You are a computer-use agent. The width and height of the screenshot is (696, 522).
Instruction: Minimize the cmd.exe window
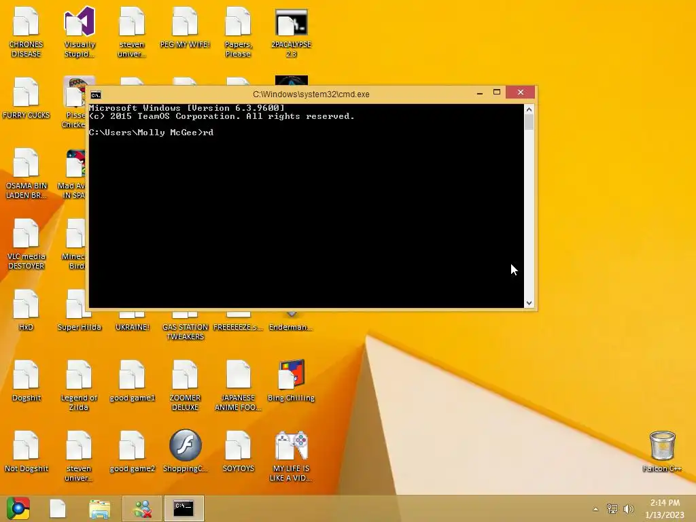pyautogui.click(x=479, y=92)
